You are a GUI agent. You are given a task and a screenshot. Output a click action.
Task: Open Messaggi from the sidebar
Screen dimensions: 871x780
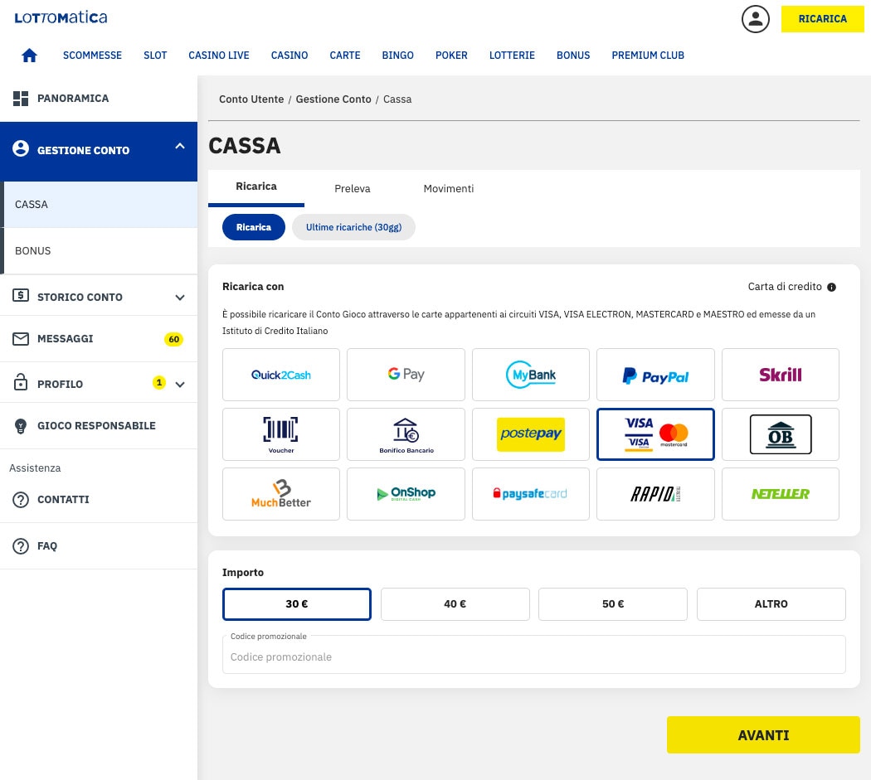99,339
